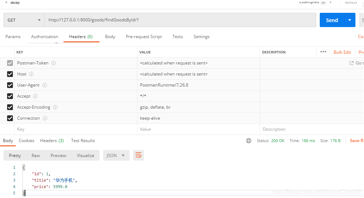
Task: Click the Save Response link
Action: click(357, 141)
